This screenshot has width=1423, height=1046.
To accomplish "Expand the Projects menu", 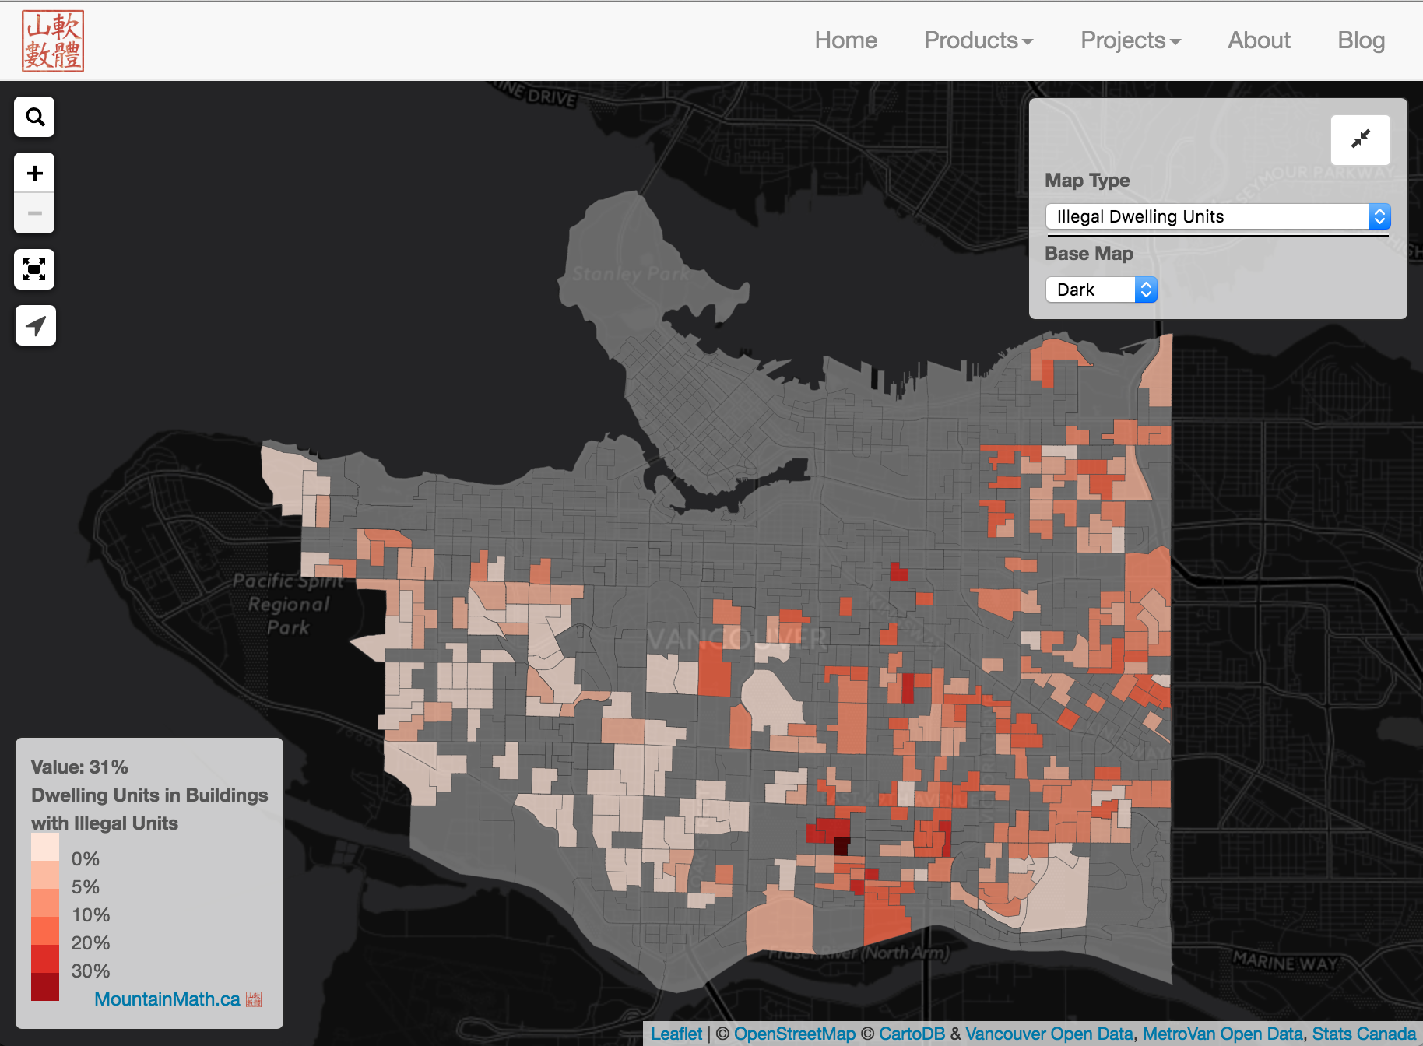I will click(1130, 40).
